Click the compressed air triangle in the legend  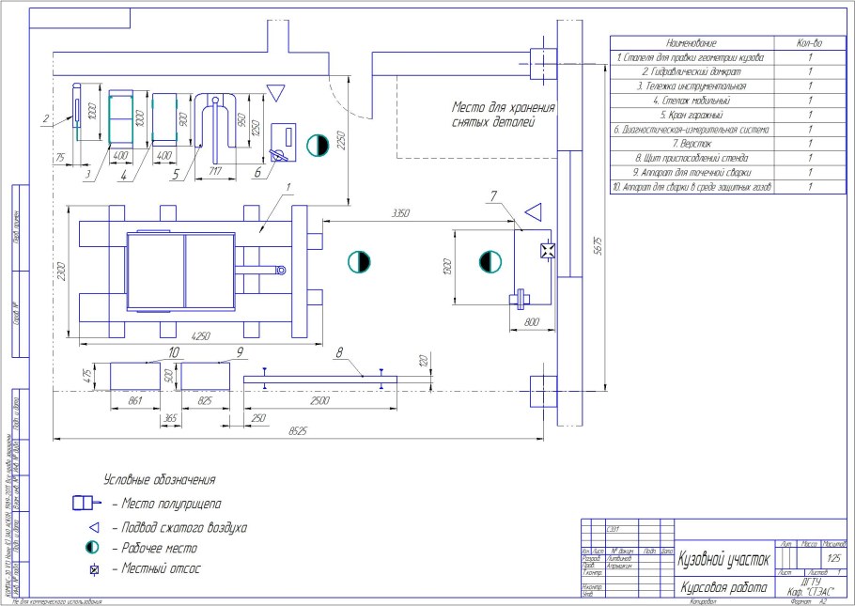tap(93, 526)
